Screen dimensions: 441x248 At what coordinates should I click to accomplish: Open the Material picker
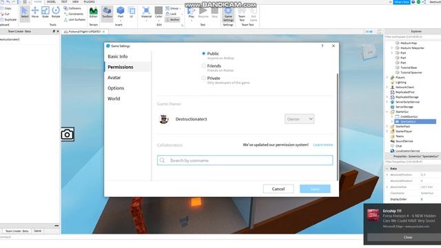click(x=146, y=13)
